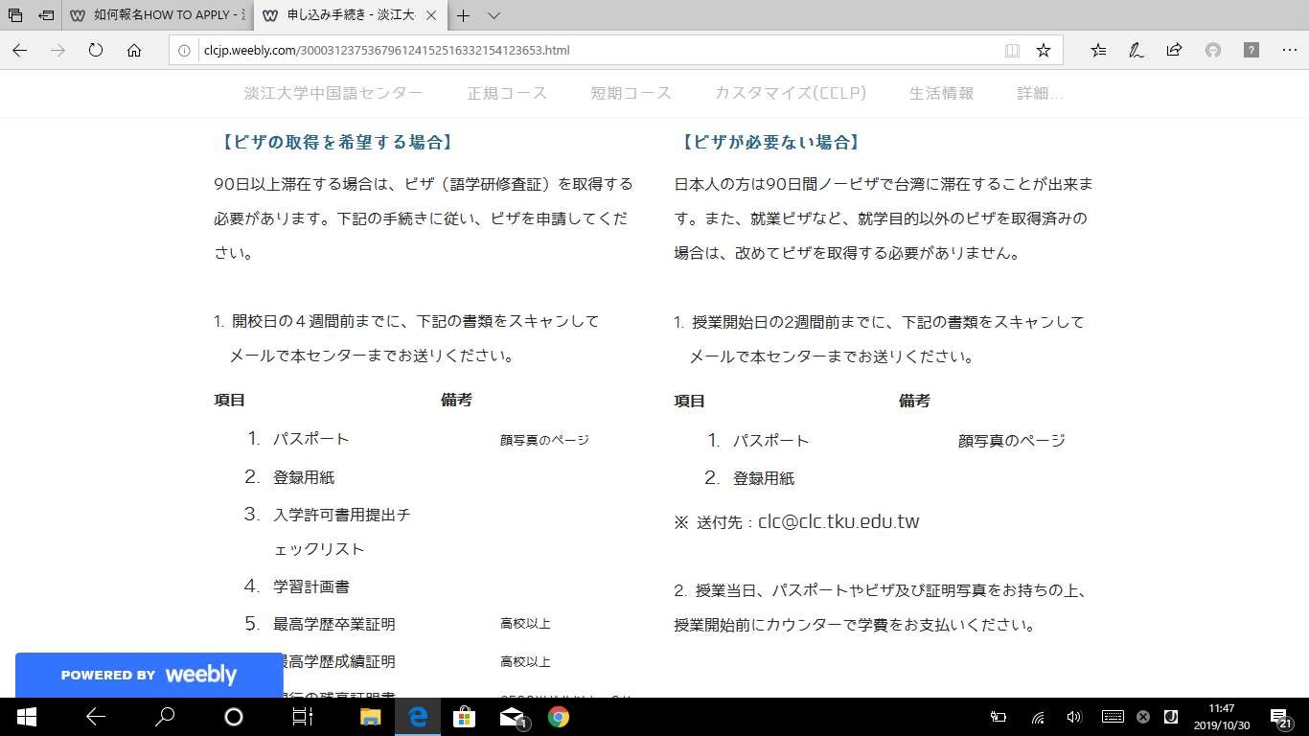Open 淡江大学中国語センター menu link
Image resolution: width=1309 pixels, height=736 pixels.
coord(333,93)
